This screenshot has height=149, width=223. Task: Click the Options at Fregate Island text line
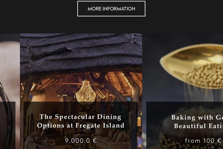point(81,125)
